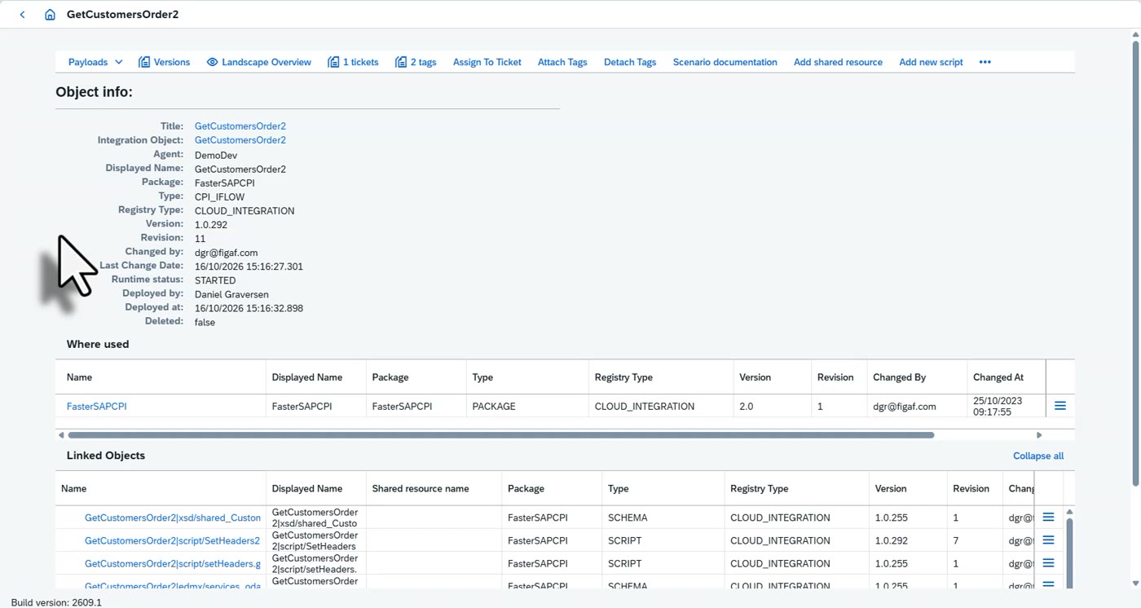Image resolution: width=1141 pixels, height=608 pixels.
Task: Select Attach Tags
Action: (562, 62)
